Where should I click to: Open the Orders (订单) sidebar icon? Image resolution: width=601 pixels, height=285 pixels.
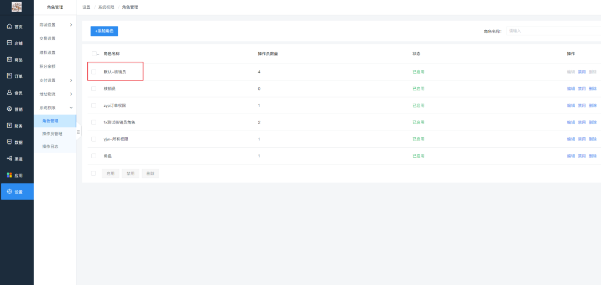pyautogui.click(x=9, y=76)
